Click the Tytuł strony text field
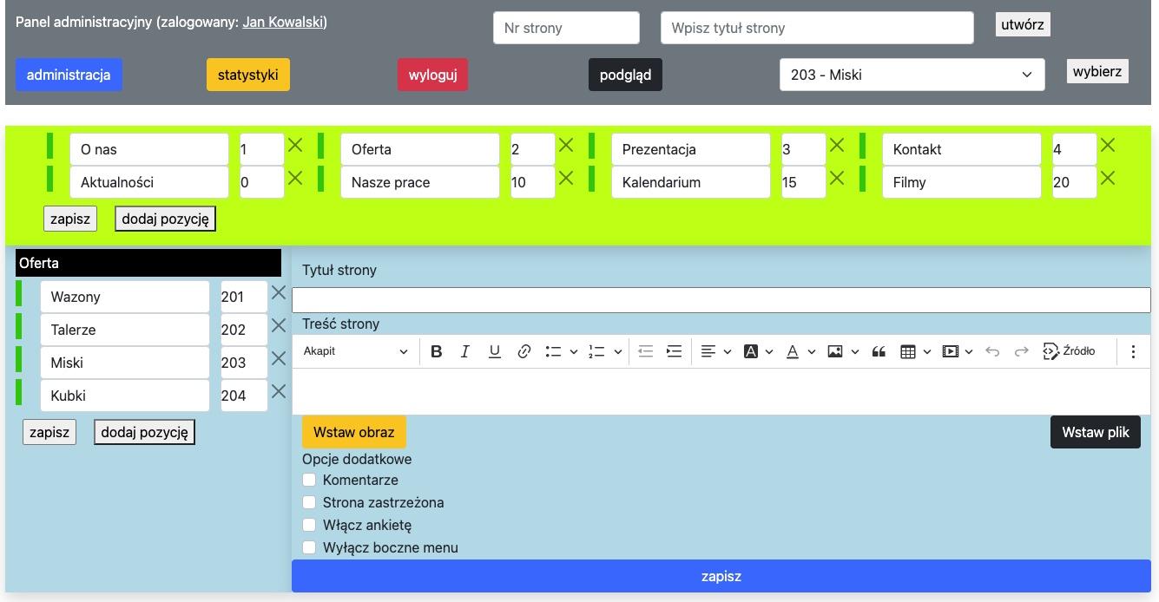This screenshot has height=602, width=1159. 721,300
